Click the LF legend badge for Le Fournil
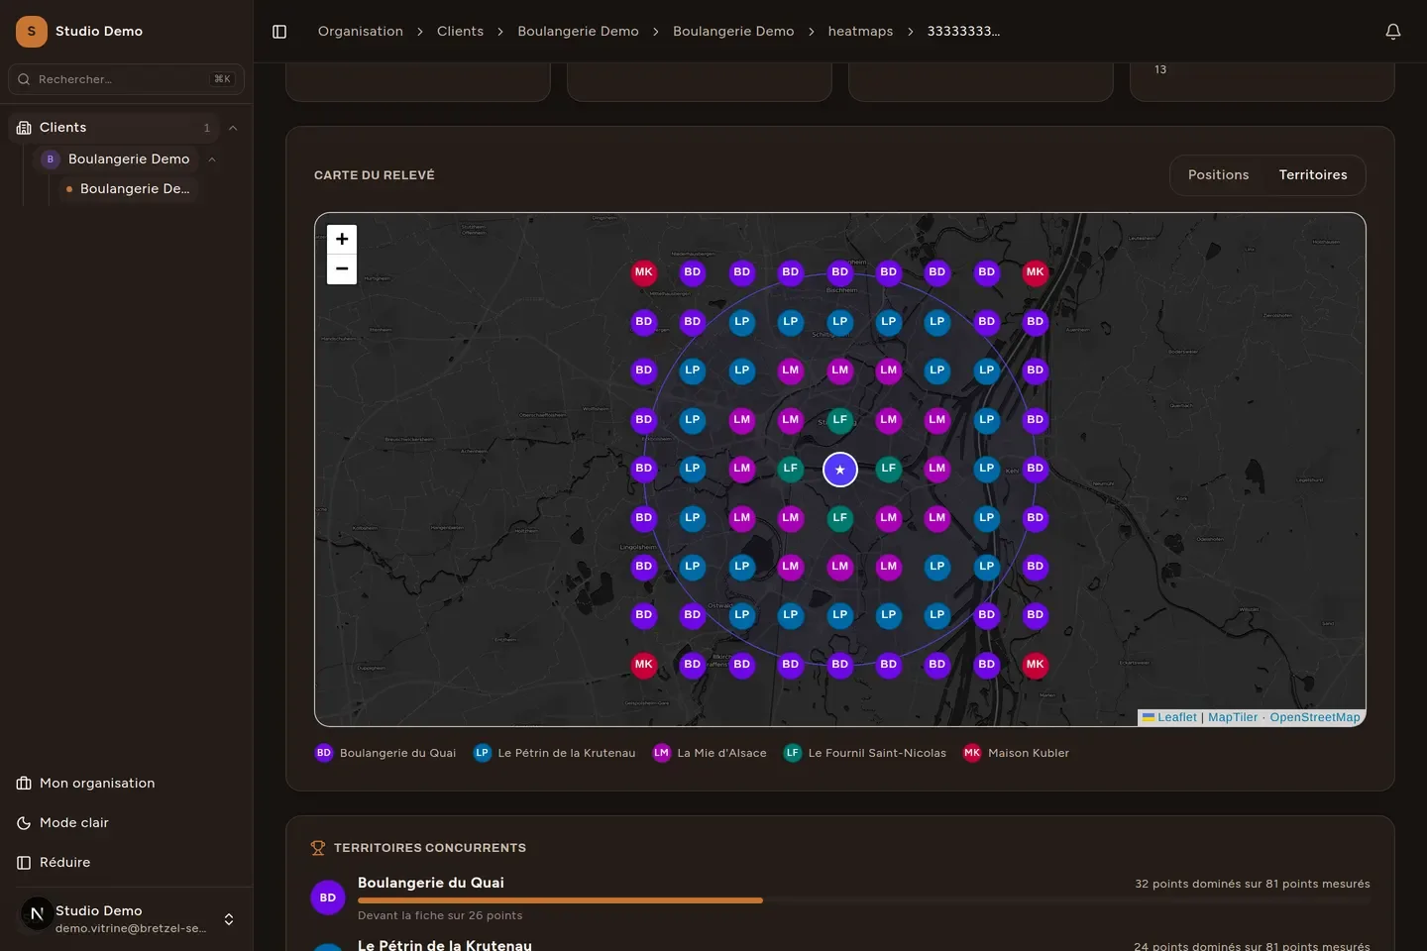Screen dimensions: 1427x951 793,753
